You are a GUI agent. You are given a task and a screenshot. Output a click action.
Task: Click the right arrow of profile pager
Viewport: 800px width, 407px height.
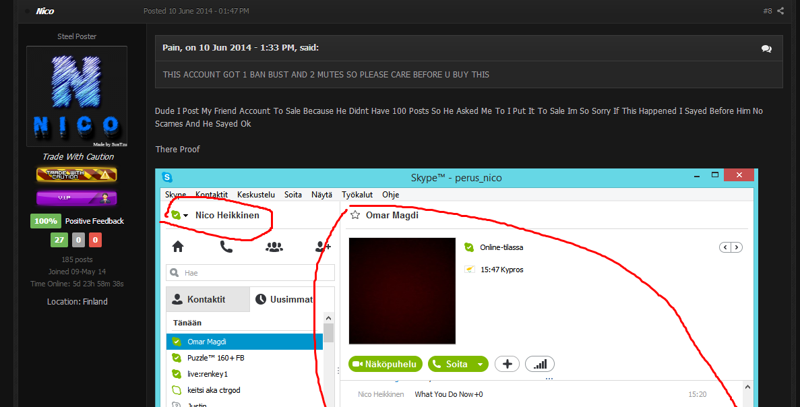[737, 247]
